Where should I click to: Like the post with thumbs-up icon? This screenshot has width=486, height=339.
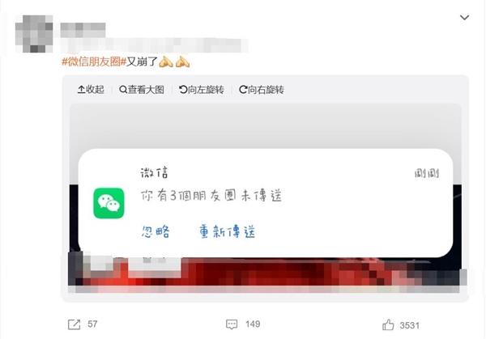388,325
